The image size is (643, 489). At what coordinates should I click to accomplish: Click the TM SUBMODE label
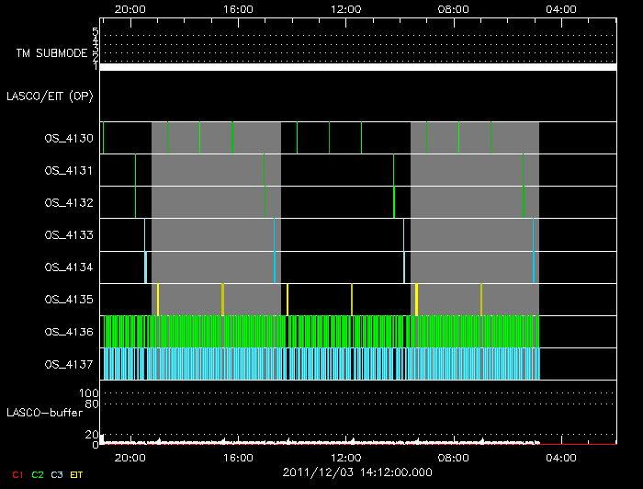tap(51, 54)
